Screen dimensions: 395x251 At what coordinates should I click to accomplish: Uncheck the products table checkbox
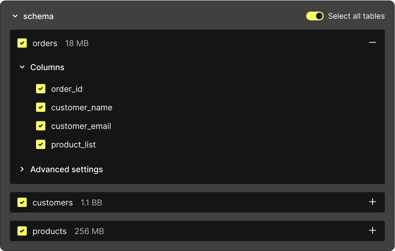pyautogui.click(x=22, y=231)
